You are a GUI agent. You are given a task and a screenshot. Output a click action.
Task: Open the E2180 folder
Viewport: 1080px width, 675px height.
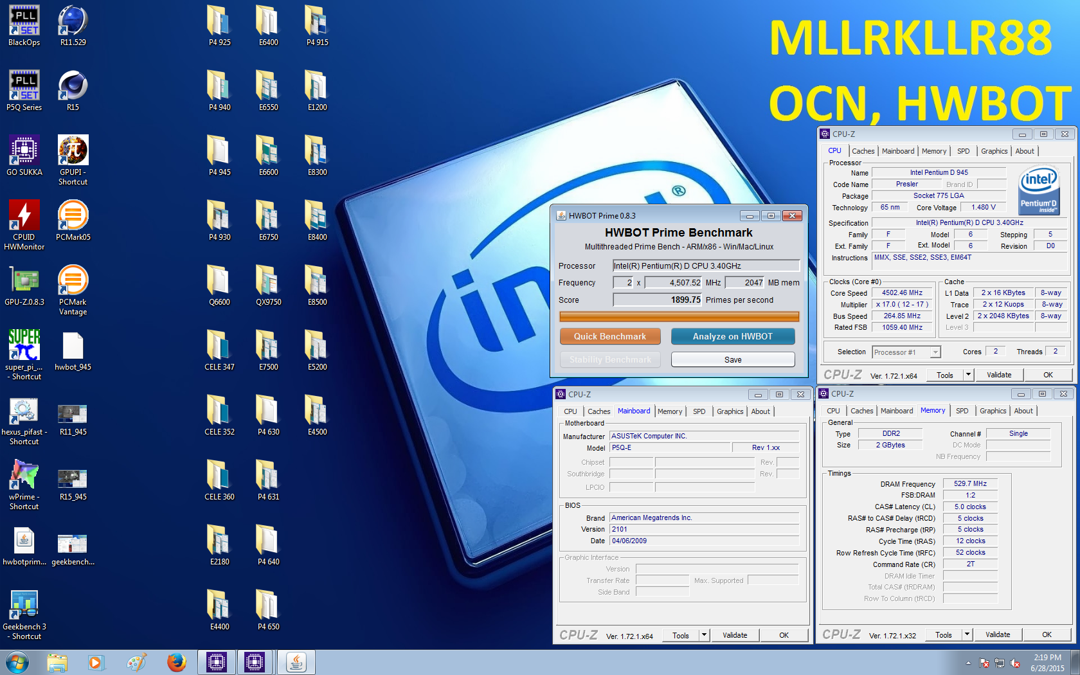tap(219, 545)
